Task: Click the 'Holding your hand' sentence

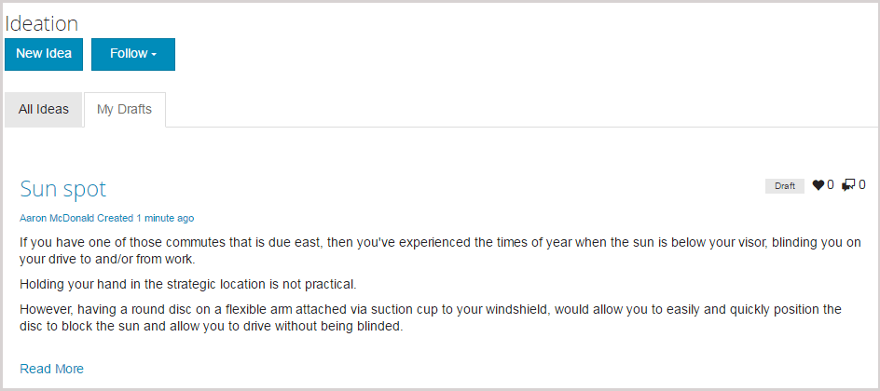Action: coord(188,284)
